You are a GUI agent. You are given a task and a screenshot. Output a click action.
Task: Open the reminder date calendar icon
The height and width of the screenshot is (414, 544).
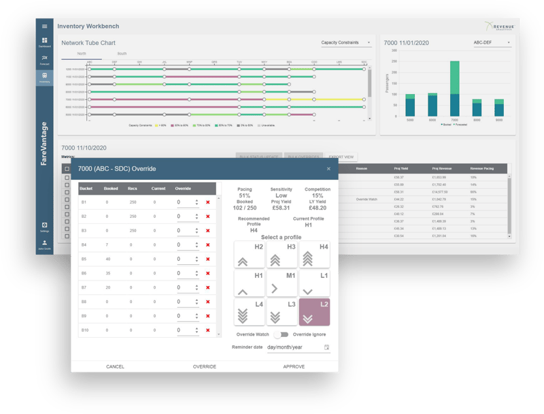(326, 347)
